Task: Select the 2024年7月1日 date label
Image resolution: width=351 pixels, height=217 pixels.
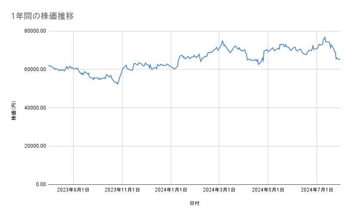Action: pyautogui.click(x=316, y=190)
